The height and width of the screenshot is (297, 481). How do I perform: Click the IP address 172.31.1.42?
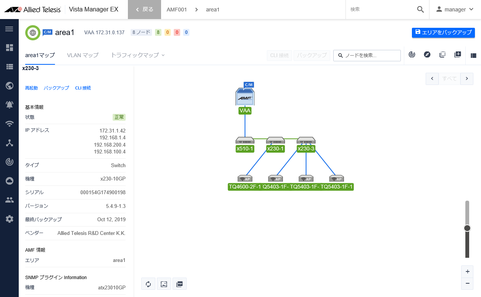pyautogui.click(x=112, y=131)
